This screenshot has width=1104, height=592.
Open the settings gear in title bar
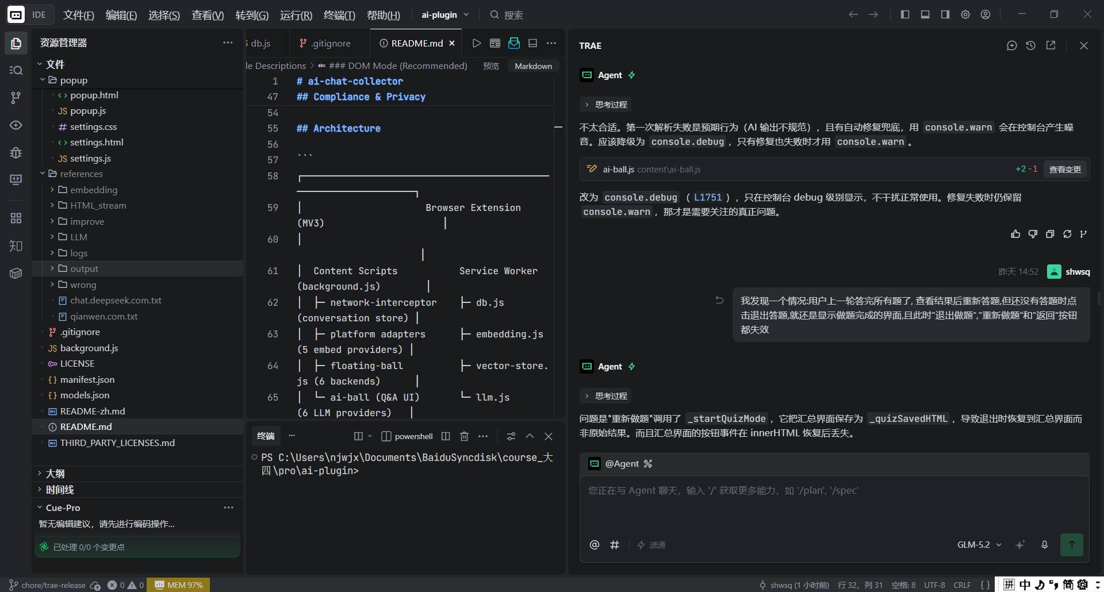tap(965, 14)
